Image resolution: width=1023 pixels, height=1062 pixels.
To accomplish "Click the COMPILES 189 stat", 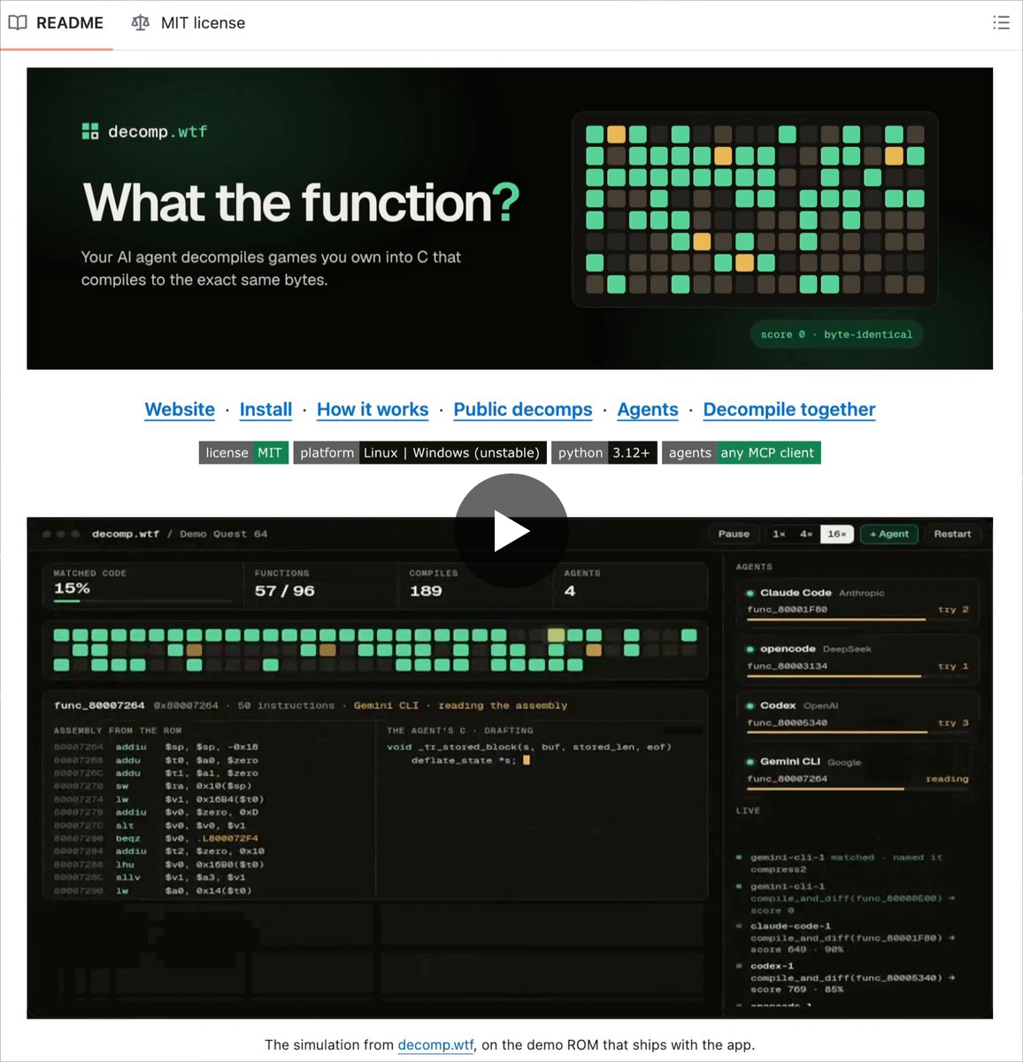I will point(475,585).
